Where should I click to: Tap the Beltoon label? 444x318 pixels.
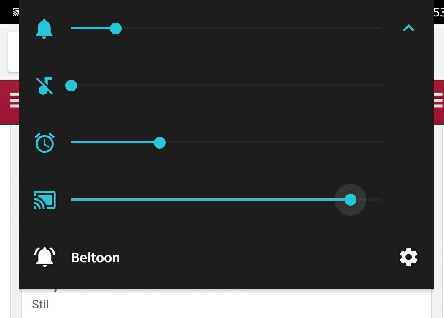coord(96,257)
